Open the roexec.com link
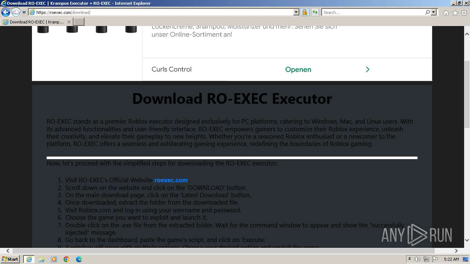This screenshot has width=470, height=264. click(x=171, y=180)
